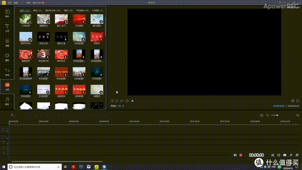Image resolution: width=302 pixels, height=170 pixels.
Task: Take a screenshot with recorder camera icon
Action: (285, 155)
